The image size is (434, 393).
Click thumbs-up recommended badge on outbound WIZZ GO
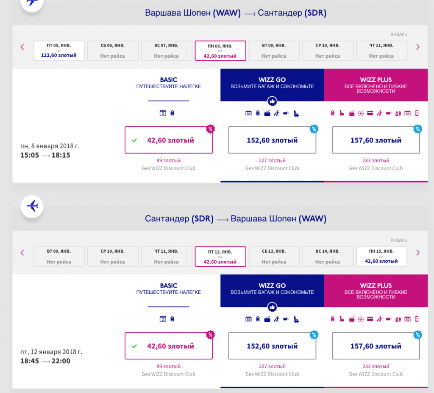(272, 101)
